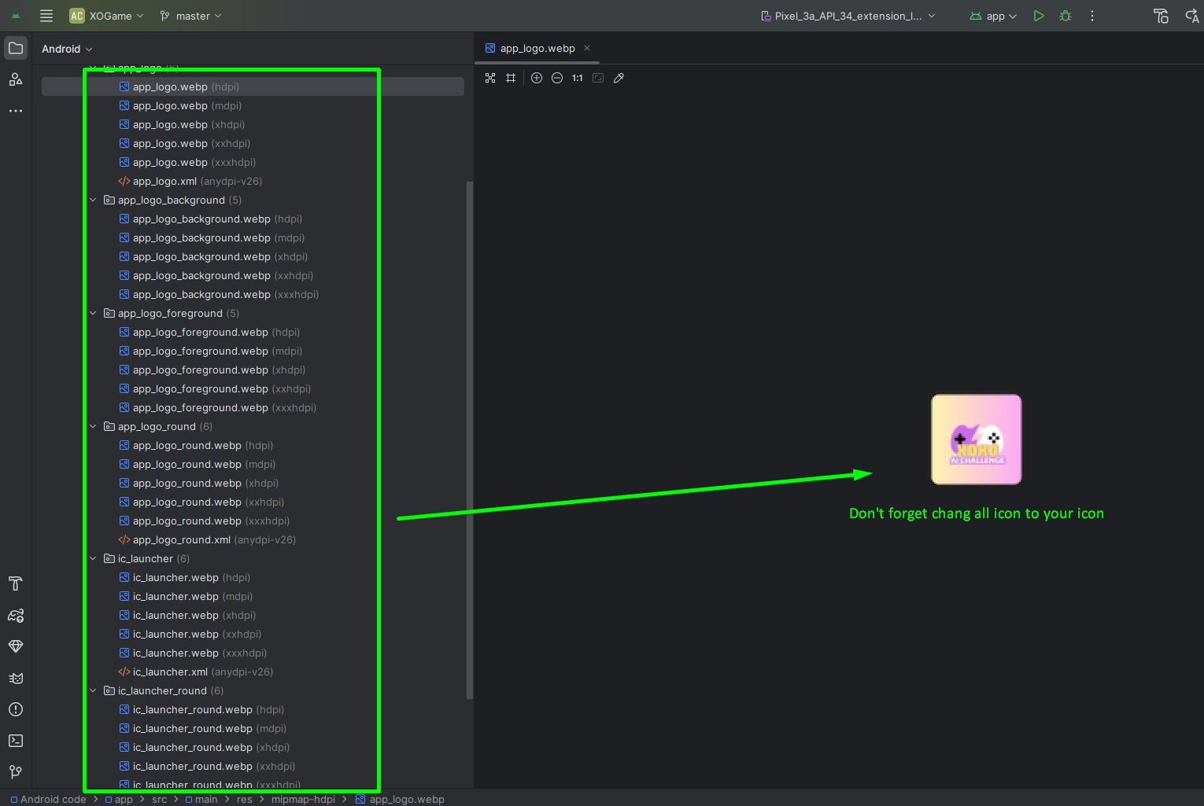The height and width of the screenshot is (806, 1204).
Task: Open the Logcat tool window
Action: (x=16, y=678)
